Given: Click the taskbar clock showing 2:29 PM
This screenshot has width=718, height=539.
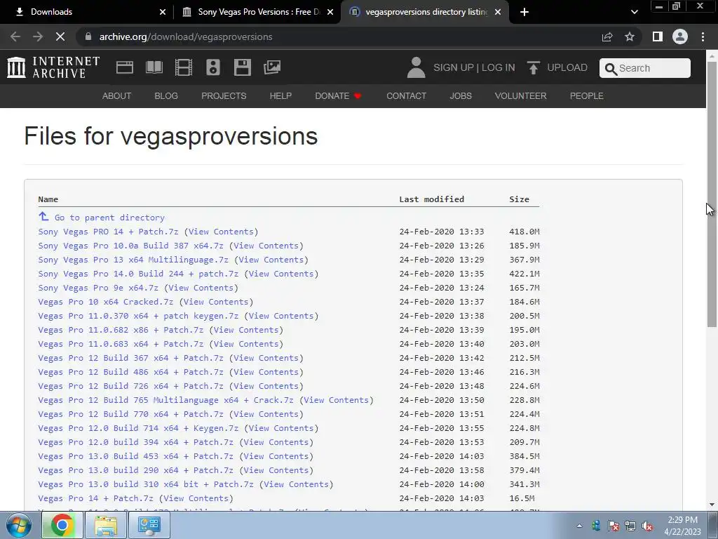Looking at the screenshot, I should [682, 526].
